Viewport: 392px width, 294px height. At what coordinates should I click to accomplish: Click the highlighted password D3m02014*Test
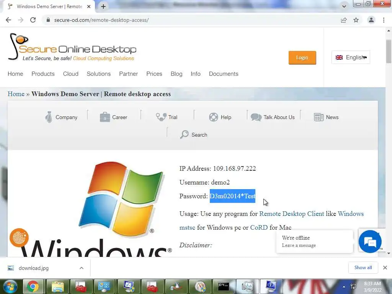tap(232, 196)
